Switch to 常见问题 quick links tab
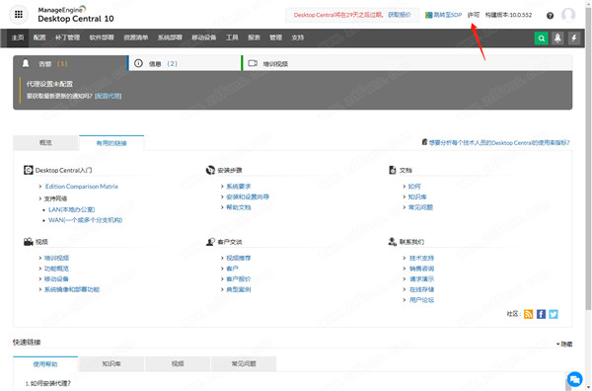This screenshot has height=391, width=592. point(244,364)
